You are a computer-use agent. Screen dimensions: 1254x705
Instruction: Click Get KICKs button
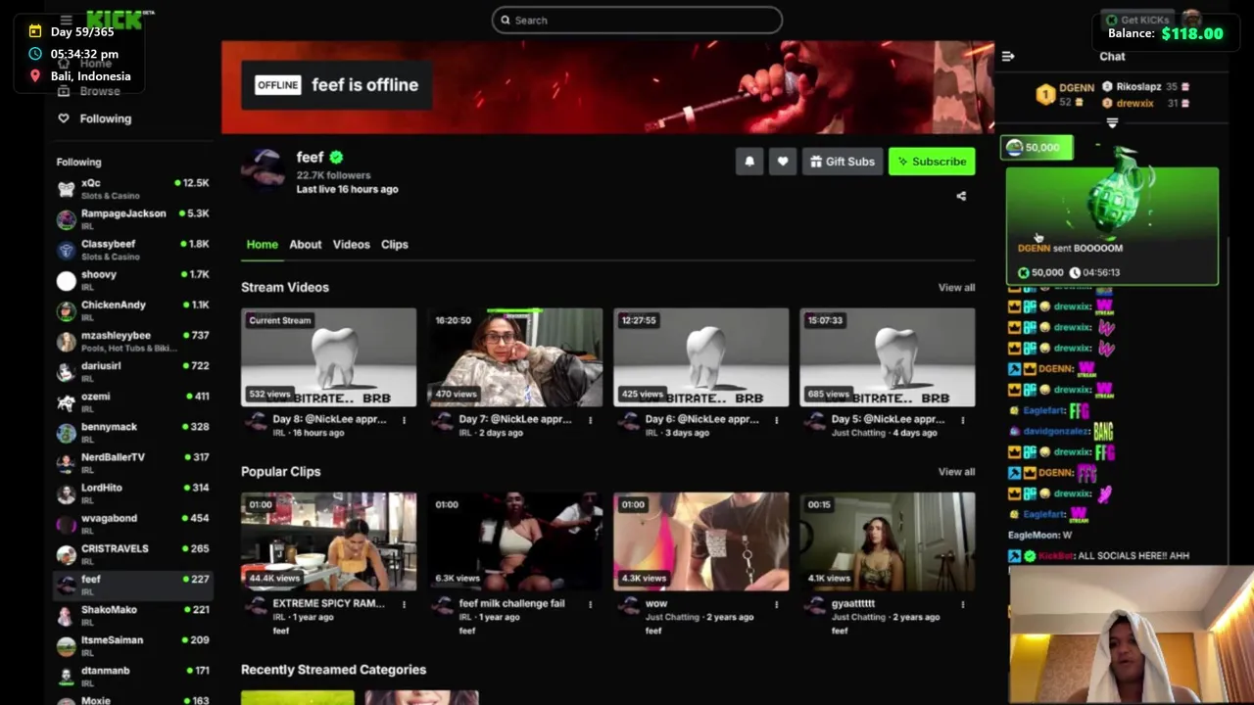1136,20
